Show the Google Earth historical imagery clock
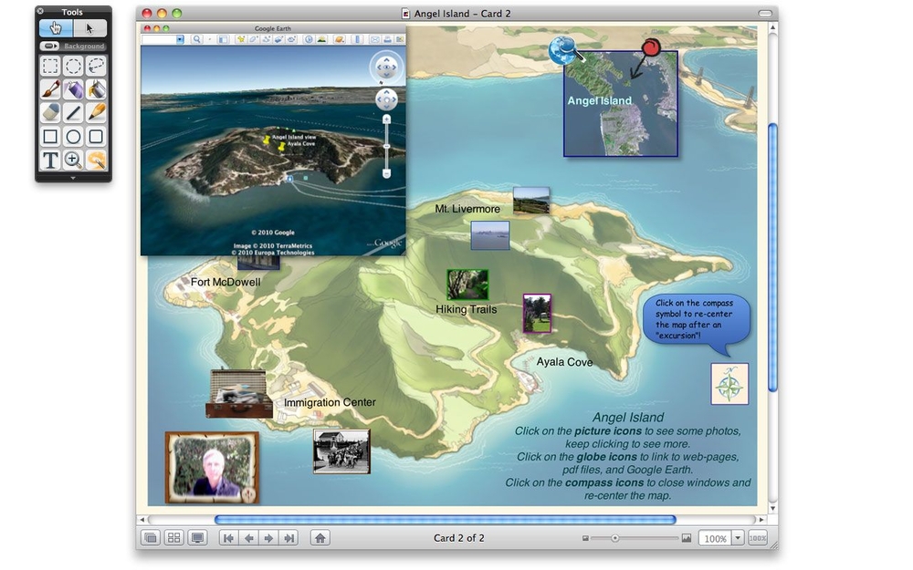 [309, 39]
